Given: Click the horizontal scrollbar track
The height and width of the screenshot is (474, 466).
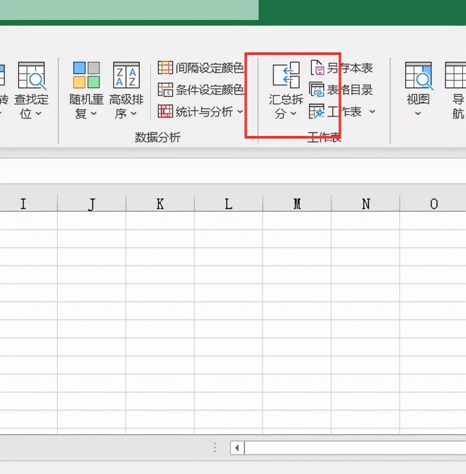Looking at the screenshot, I should point(355,447).
